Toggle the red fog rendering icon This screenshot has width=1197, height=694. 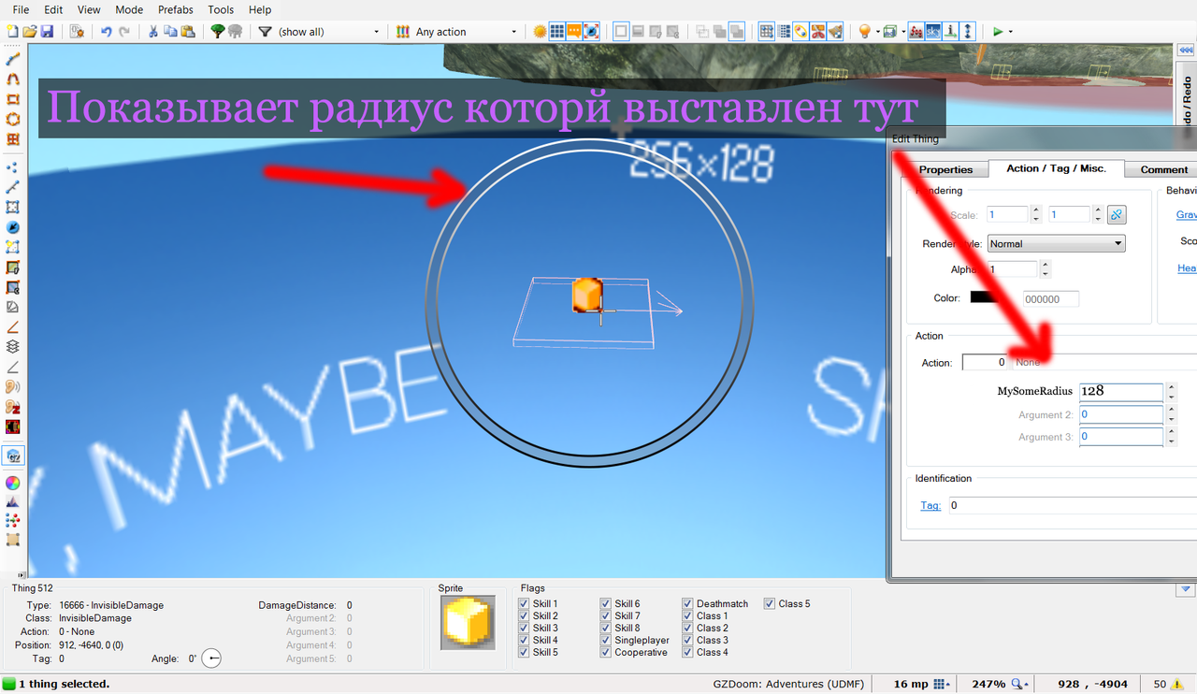918,31
